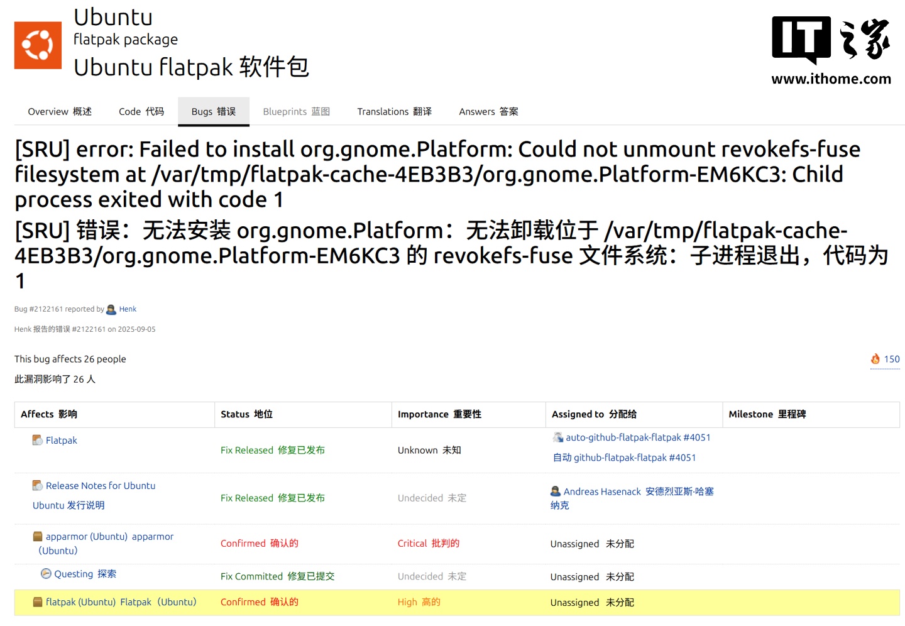Click the 150 bug heat link
The width and height of the screenshot is (905, 626).
click(x=891, y=359)
